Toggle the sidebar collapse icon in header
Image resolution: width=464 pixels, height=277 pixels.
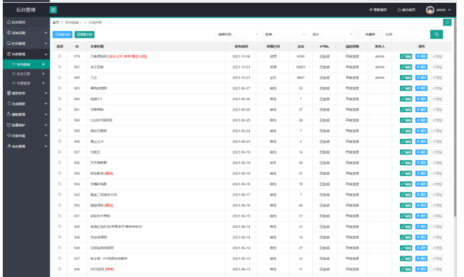tap(53, 10)
